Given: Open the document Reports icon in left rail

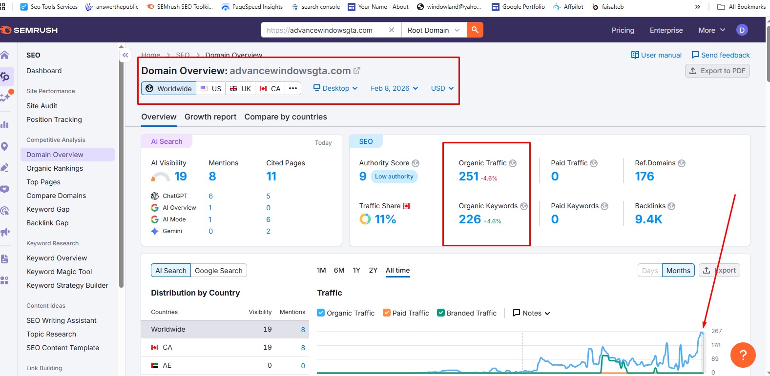Looking at the screenshot, I should tap(4, 259).
